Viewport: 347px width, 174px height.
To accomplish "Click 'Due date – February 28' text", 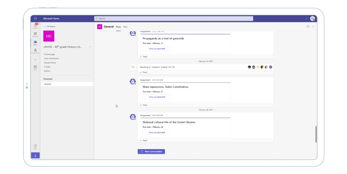I will (153, 127).
